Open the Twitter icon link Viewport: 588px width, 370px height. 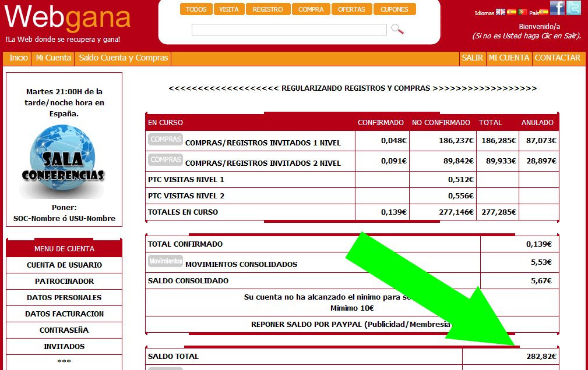574,8
